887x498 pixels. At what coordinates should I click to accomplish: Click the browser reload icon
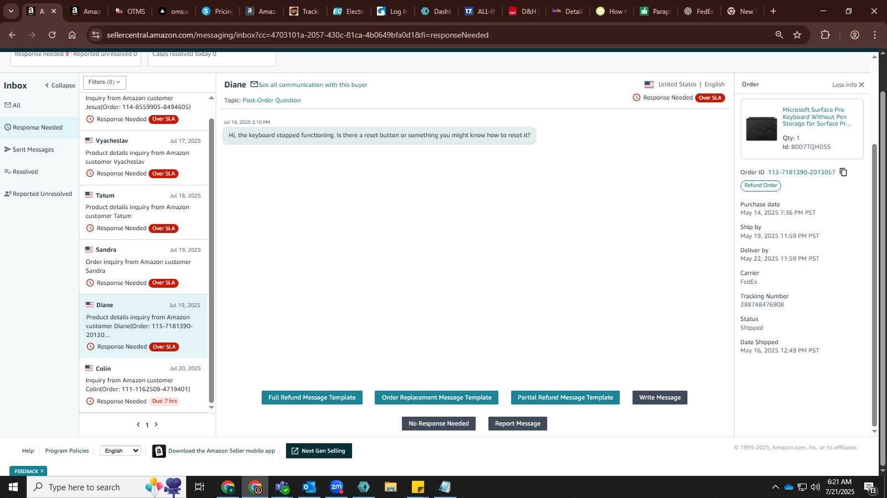click(x=52, y=35)
